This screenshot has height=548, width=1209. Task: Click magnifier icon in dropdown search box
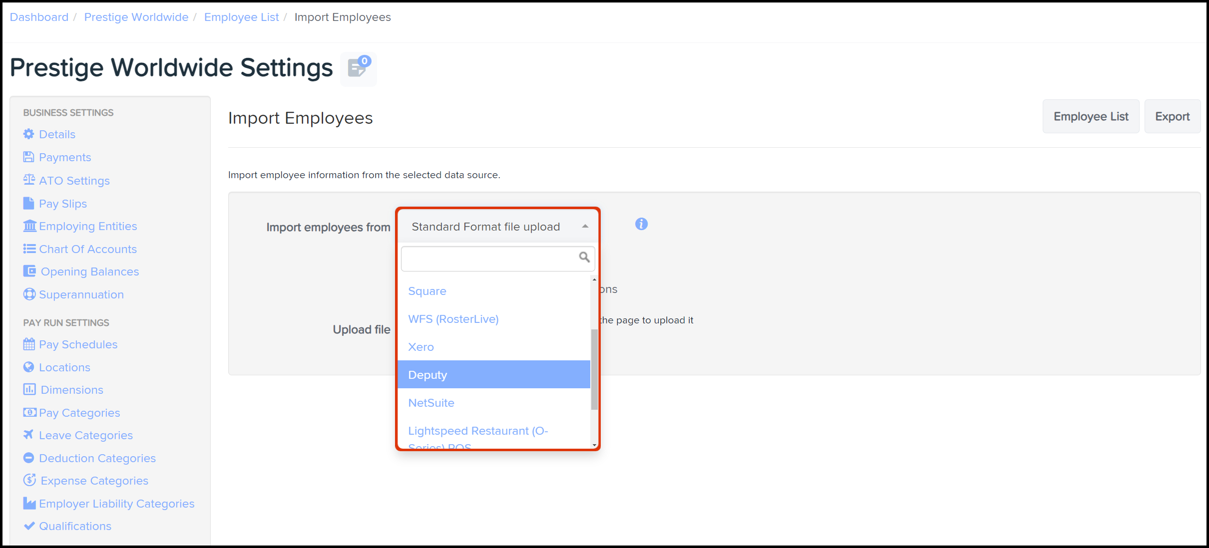pyautogui.click(x=584, y=258)
